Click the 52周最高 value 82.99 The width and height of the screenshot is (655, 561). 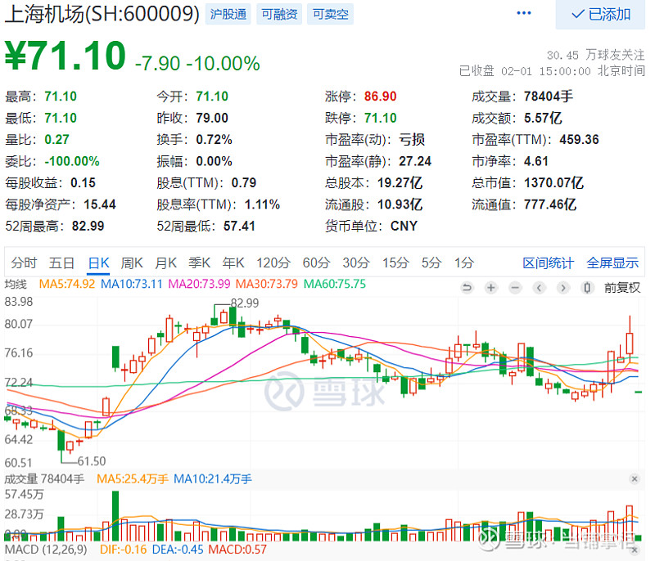[88, 226]
